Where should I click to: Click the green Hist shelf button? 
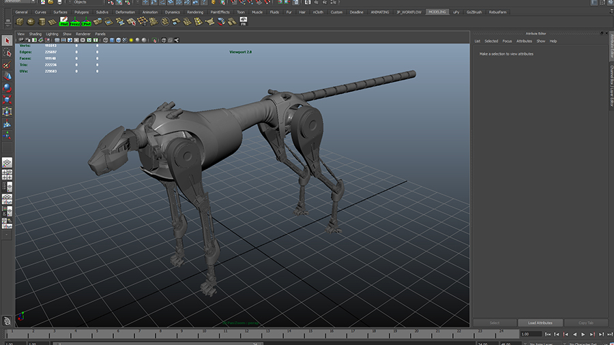coord(64,22)
